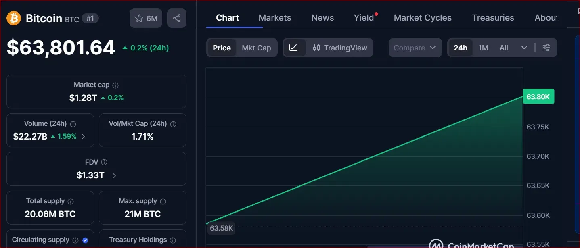Click the #1 rank badge
Screen dimensions: 580x248
point(90,18)
